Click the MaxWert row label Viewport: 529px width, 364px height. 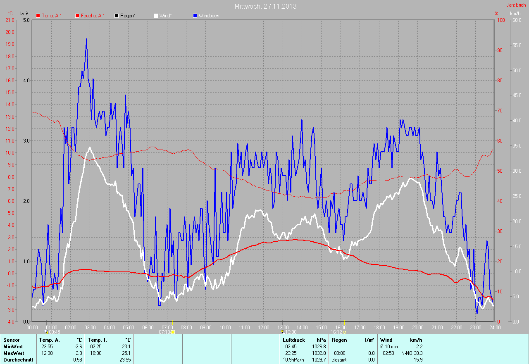[14, 353]
